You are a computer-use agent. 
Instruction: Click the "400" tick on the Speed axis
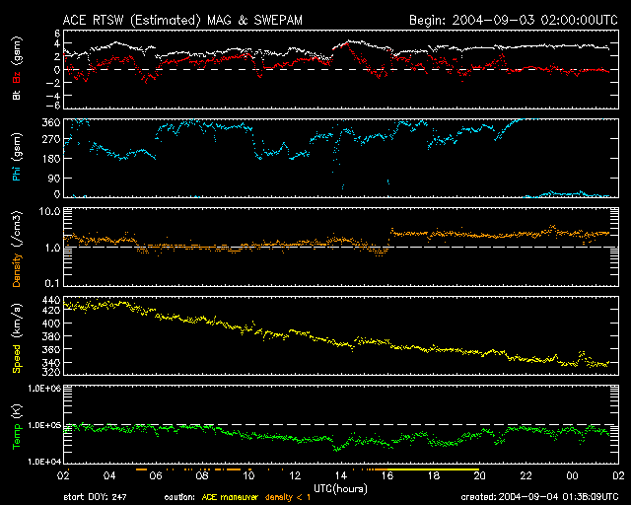(x=51, y=324)
